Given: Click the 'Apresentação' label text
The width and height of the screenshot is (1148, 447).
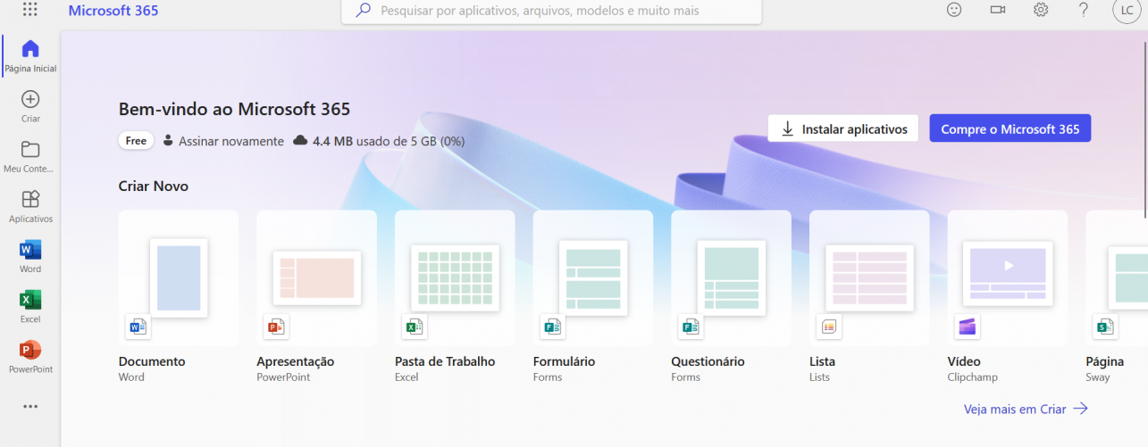Looking at the screenshot, I should pyautogui.click(x=296, y=361).
